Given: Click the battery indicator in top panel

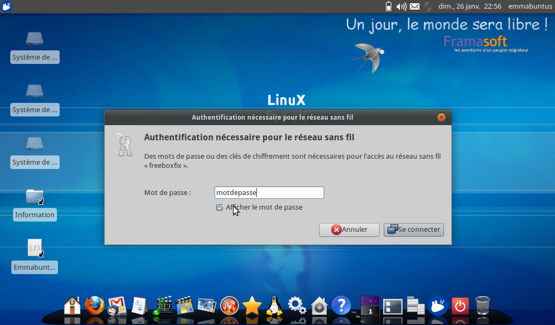Looking at the screenshot, I should click(x=388, y=6).
